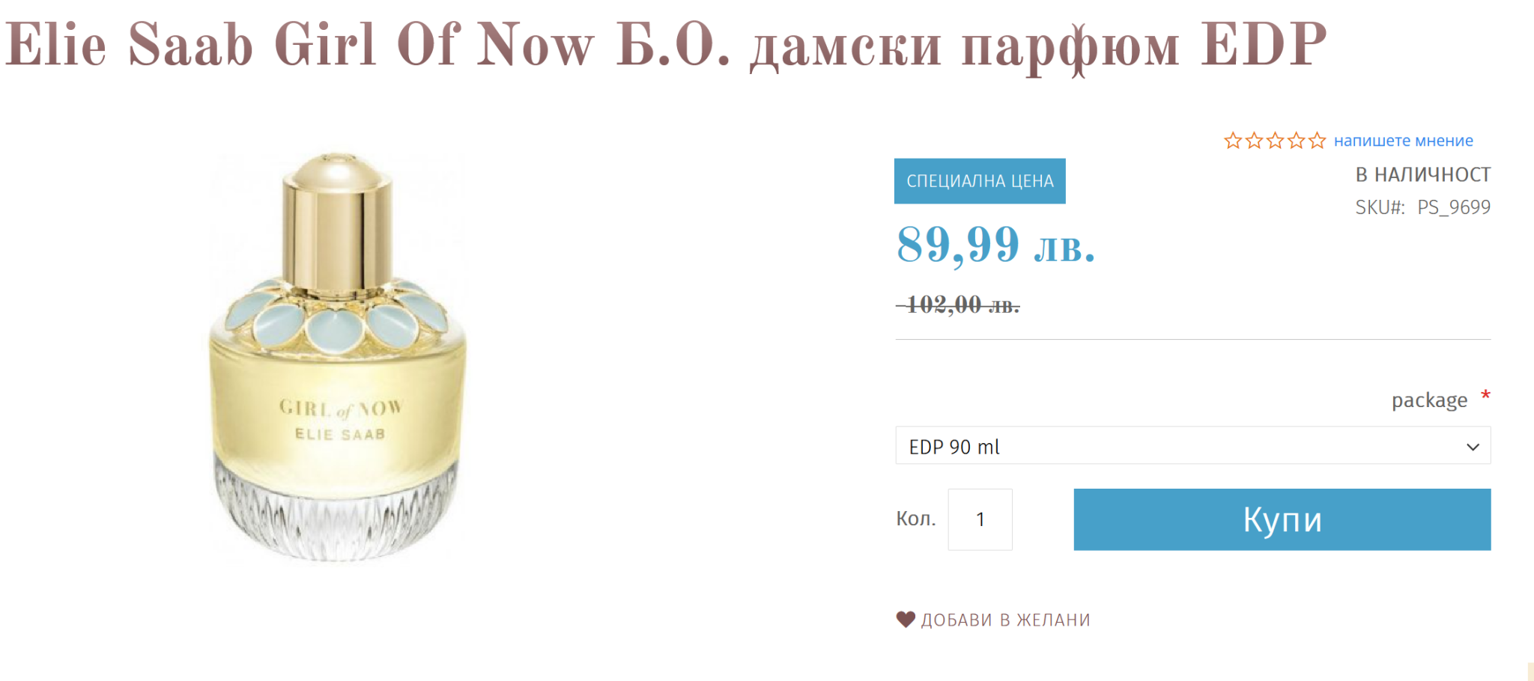Click the В НАЛИЧНОСТ stock status
The width and height of the screenshot is (1534, 681).
(1422, 174)
